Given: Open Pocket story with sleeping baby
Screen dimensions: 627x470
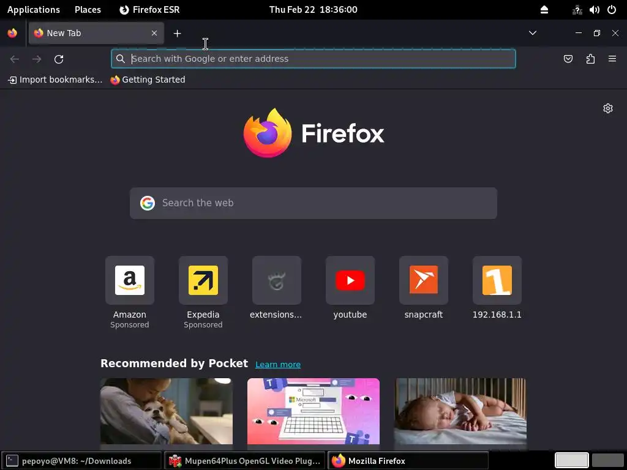Looking at the screenshot, I should click(460, 411).
